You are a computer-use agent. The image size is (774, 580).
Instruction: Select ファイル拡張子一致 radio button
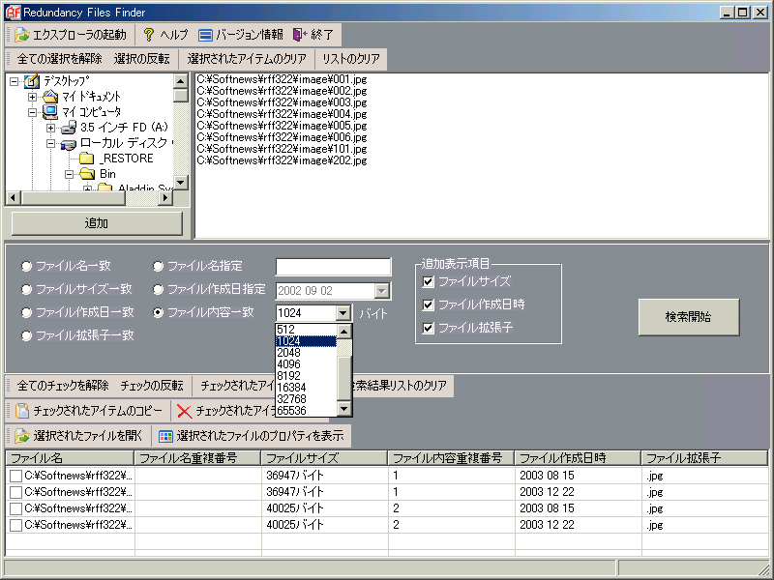click(x=27, y=335)
